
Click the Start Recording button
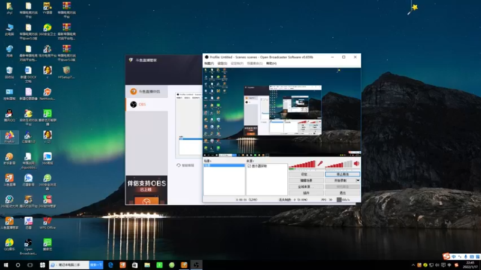pyautogui.click(x=340, y=181)
